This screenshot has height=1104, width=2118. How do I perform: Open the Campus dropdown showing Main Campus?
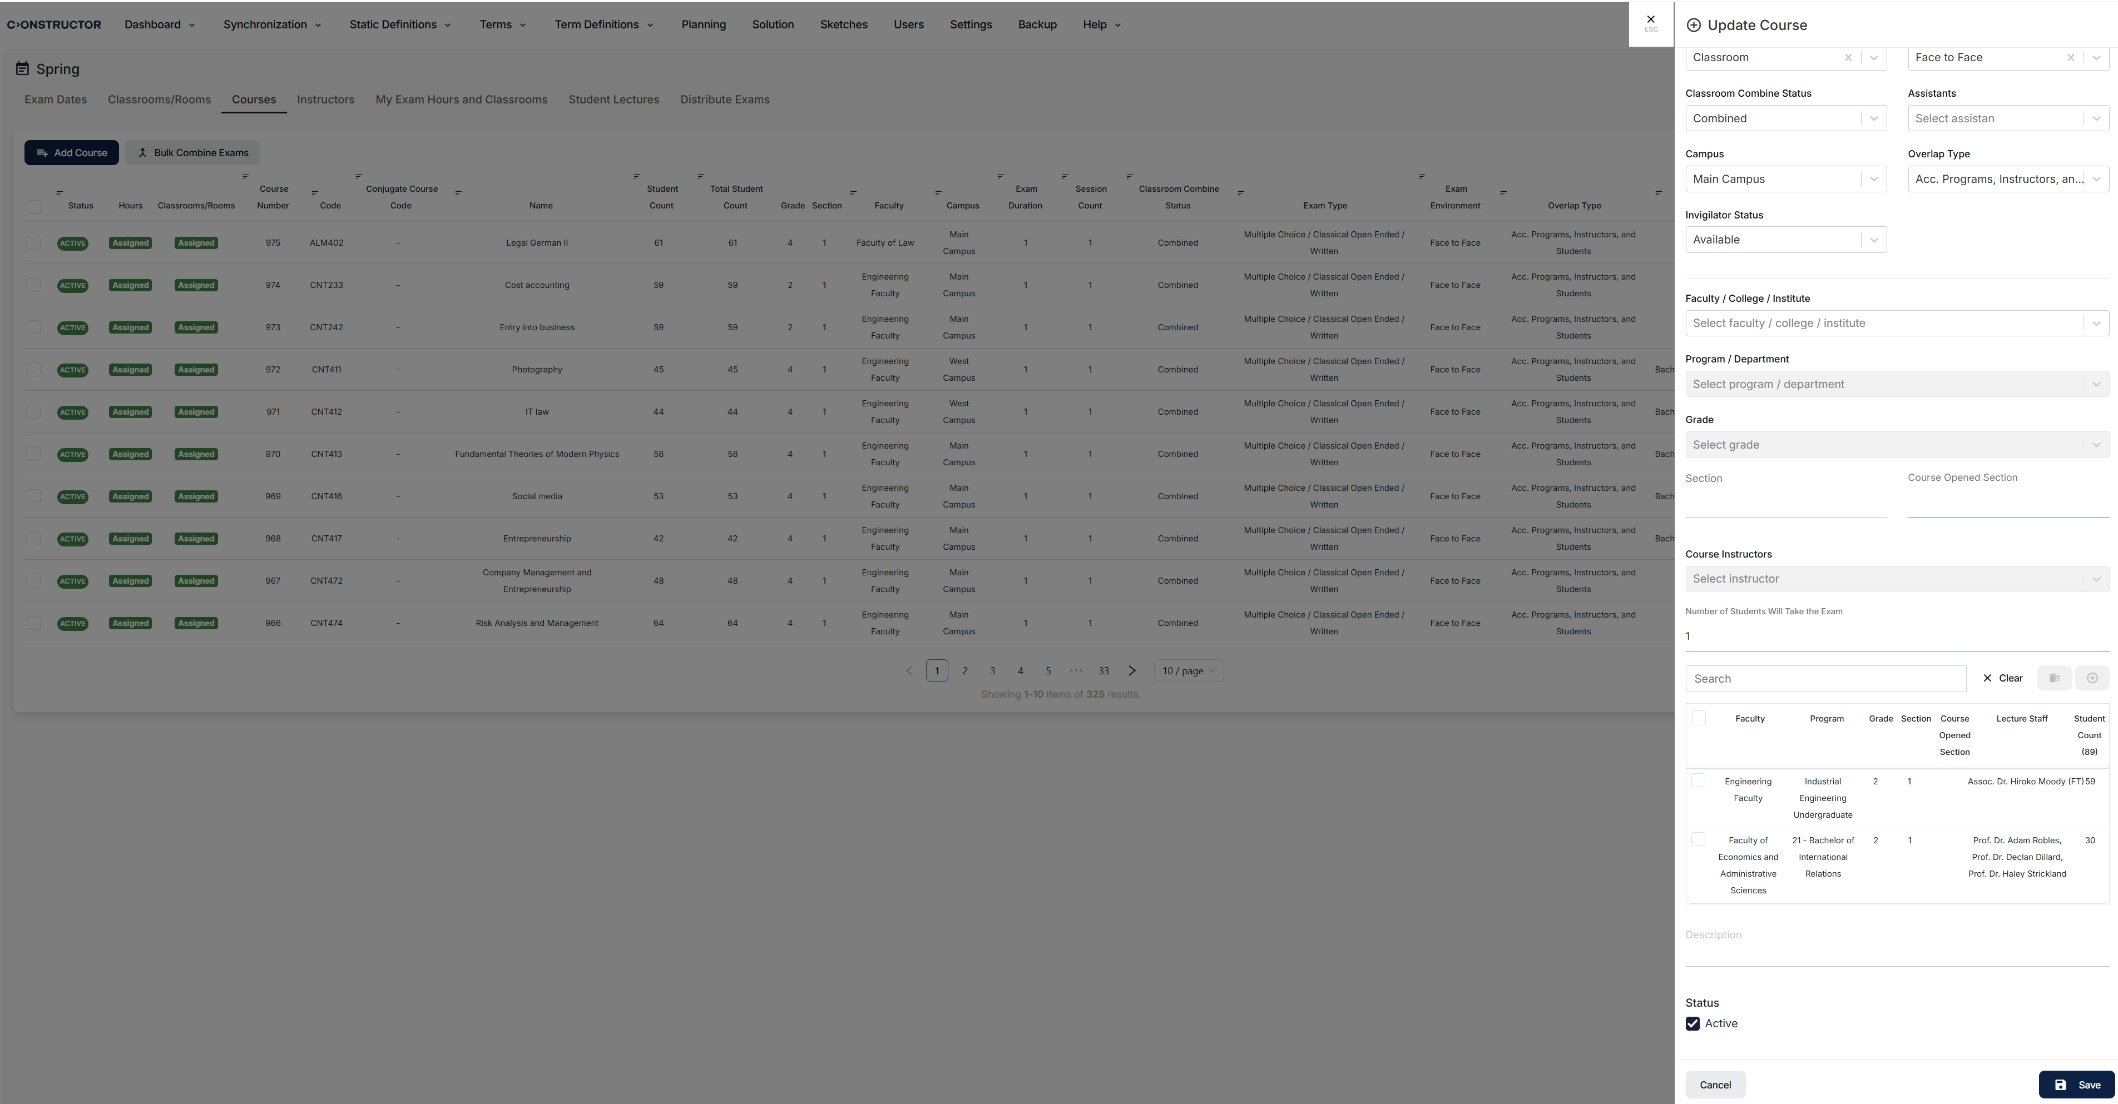pyautogui.click(x=1786, y=179)
